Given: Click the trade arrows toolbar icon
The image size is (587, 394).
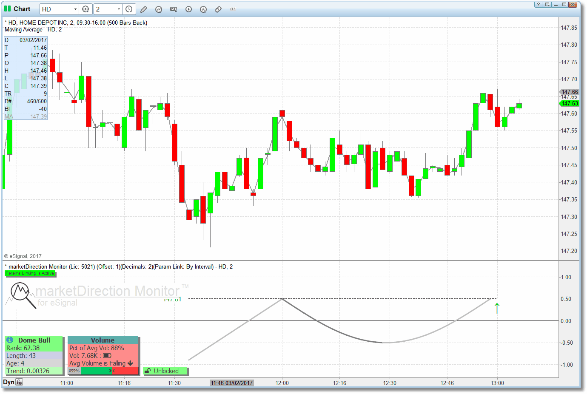Looking at the screenshot, I should pyautogui.click(x=218, y=9).
